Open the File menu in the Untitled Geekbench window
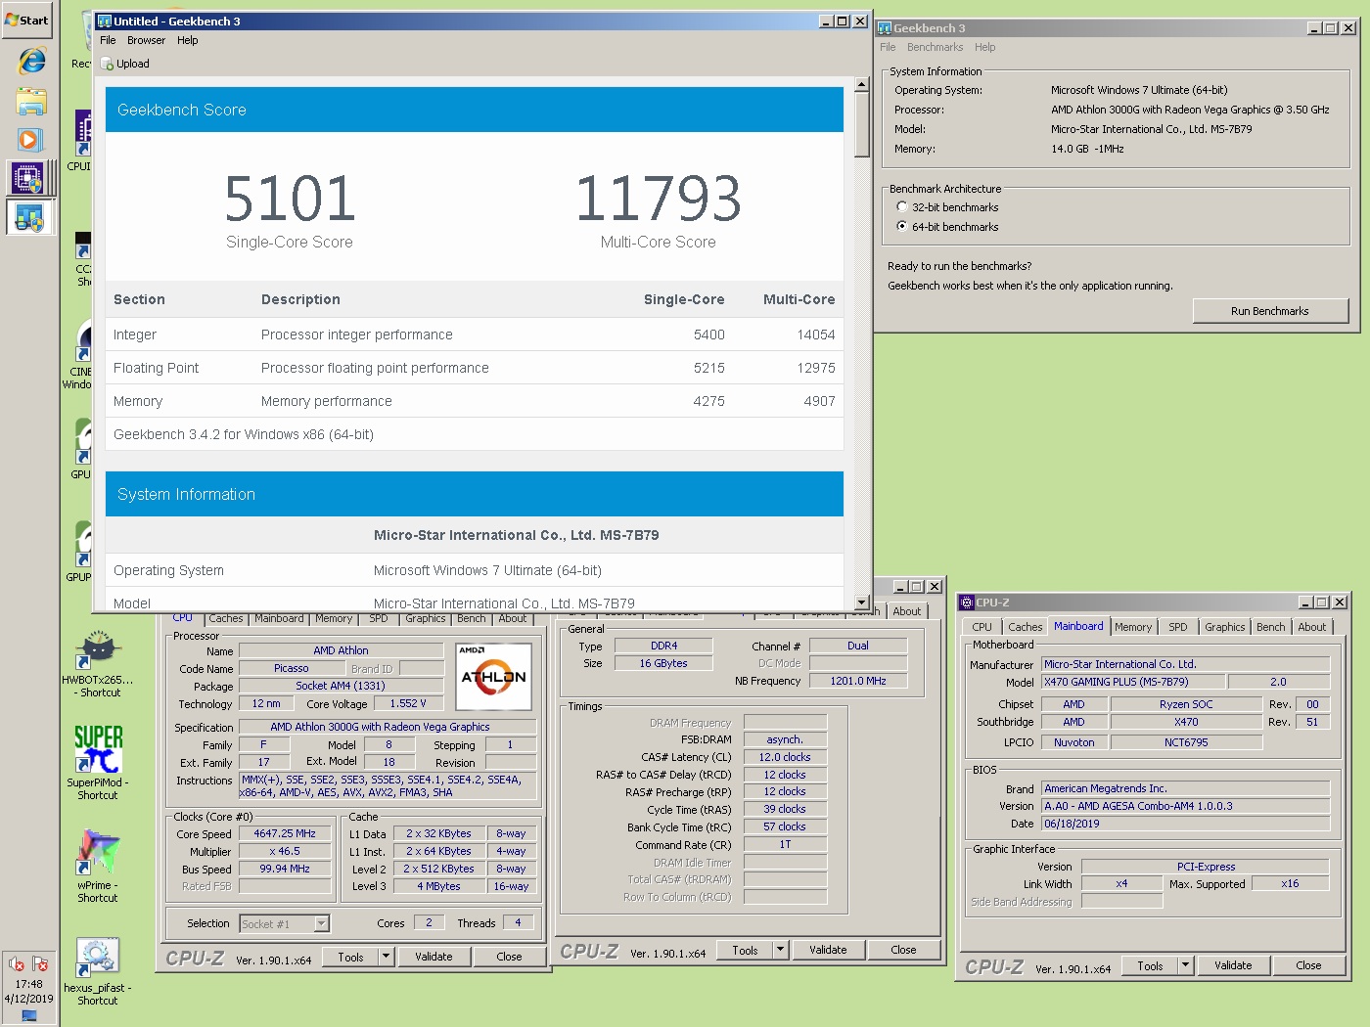 (x=108, y=40)
